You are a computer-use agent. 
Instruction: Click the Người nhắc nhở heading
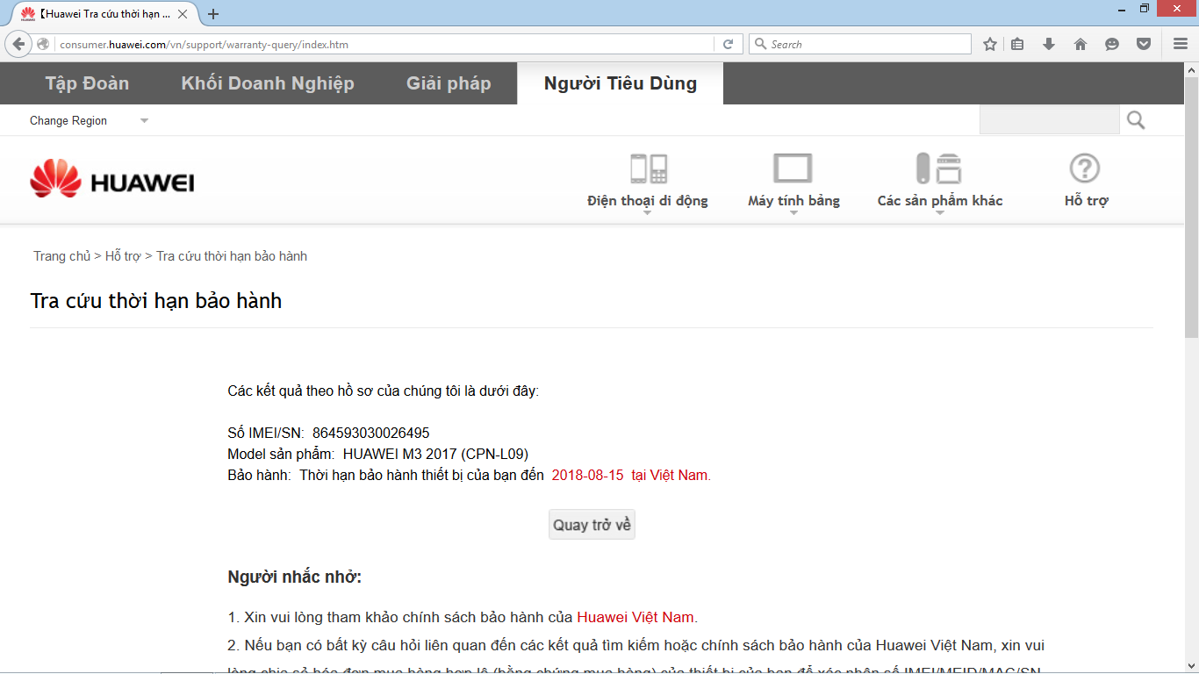point(295,577)
